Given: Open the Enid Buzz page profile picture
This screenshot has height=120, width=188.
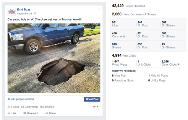Looking at the screenshot, I should click(12, 12).
